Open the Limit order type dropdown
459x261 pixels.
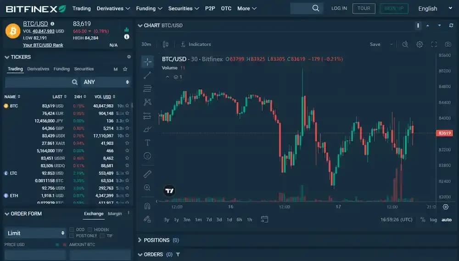[35, 233]
